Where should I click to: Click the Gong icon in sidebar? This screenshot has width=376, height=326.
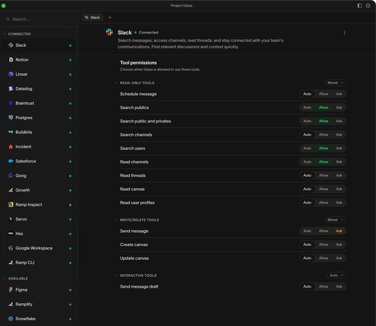(x=11, y=175)
